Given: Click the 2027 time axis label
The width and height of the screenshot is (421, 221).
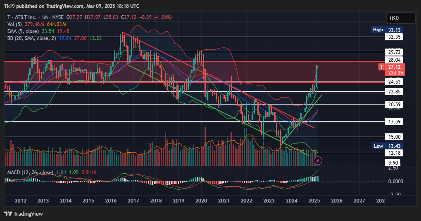Looking at the screenshot, I should point(359,201).
